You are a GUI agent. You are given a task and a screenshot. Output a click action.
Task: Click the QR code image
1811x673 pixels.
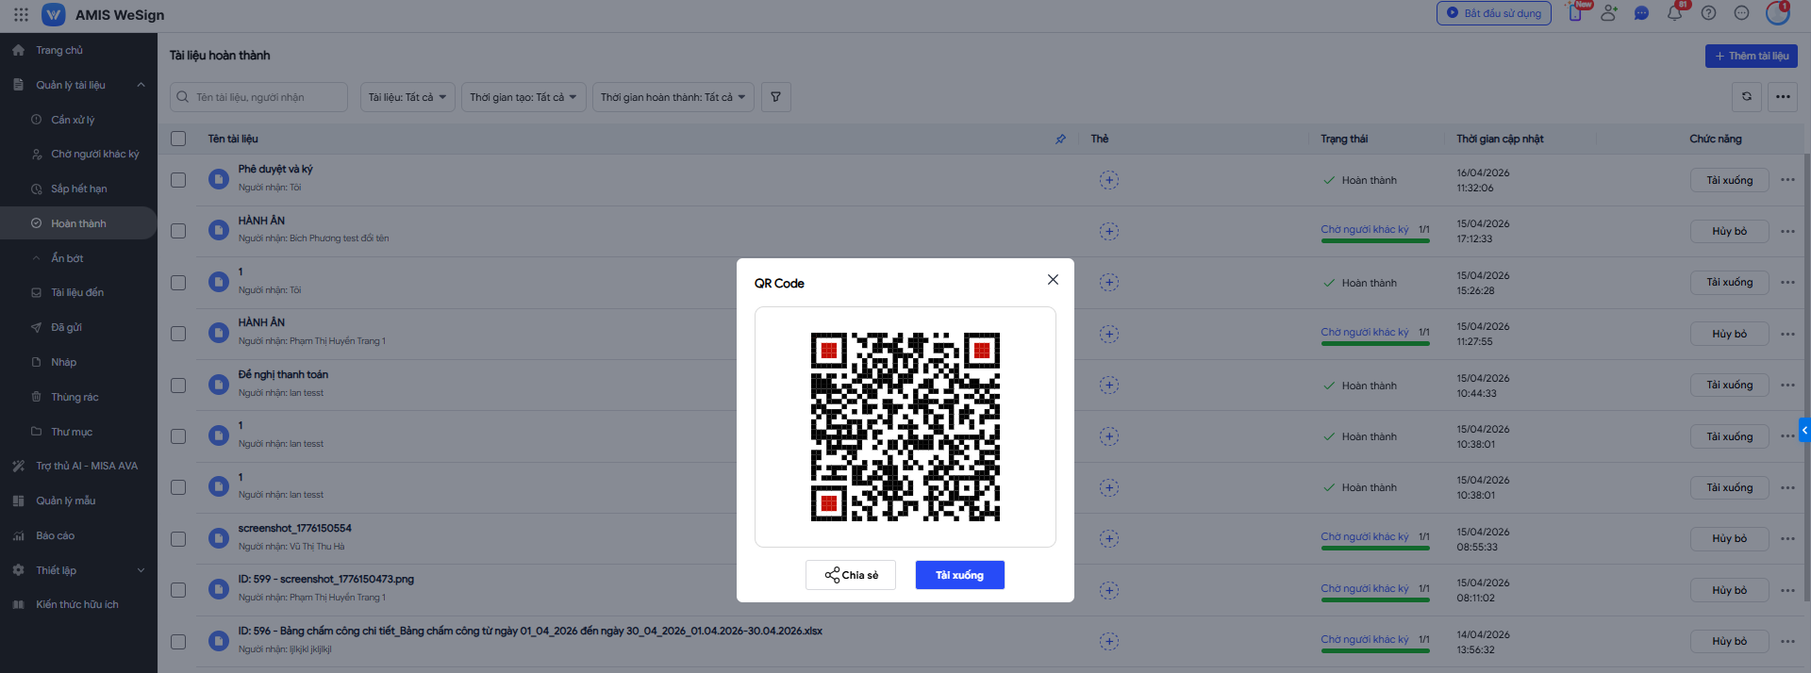coord(905,427)
